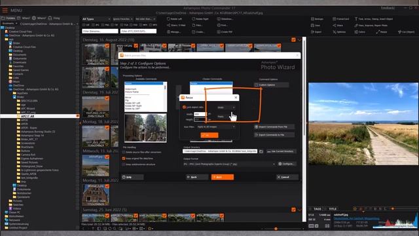Open the Bookmarks dropdown above folder tree

[10, 24]
